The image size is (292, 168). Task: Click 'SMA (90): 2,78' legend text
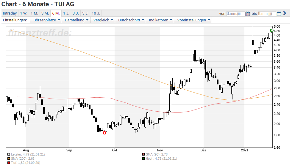pyautogui.click(x=157, y=154)
